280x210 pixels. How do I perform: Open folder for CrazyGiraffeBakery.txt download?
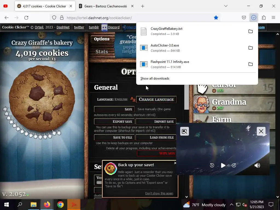tap(250, 31)
